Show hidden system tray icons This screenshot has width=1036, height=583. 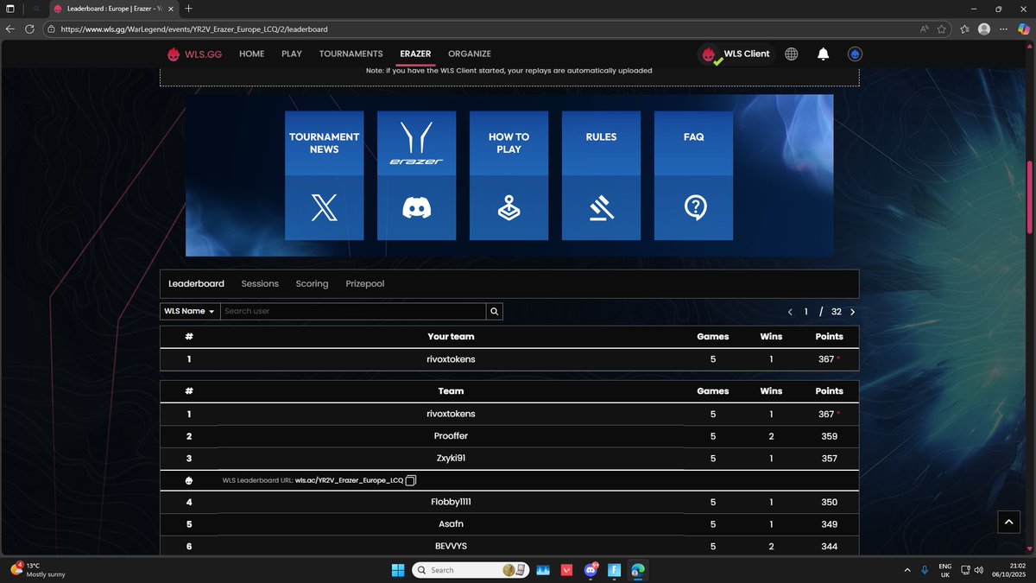pyautogui.click(x=906, y=570)
